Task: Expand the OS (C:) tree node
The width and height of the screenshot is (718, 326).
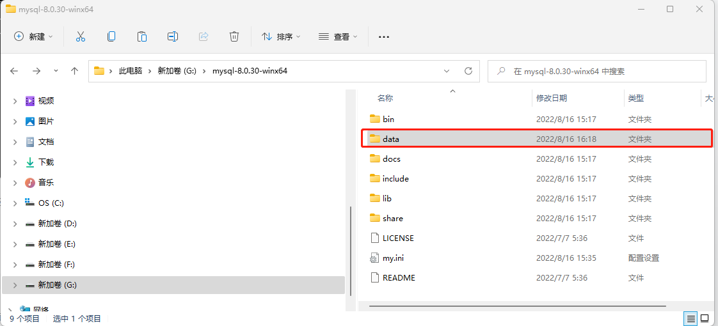Action: coord(15,203)
